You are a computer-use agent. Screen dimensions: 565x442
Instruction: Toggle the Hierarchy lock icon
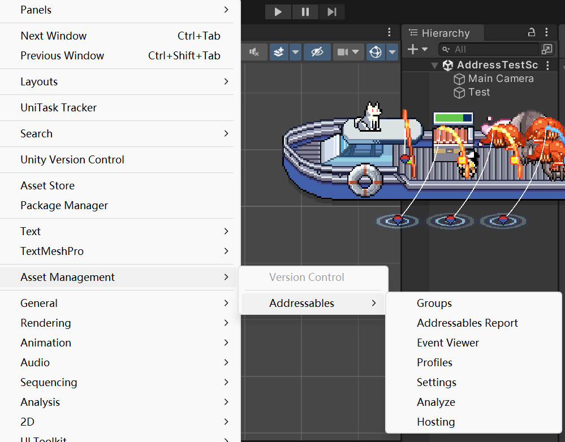[x=532, y=32]
